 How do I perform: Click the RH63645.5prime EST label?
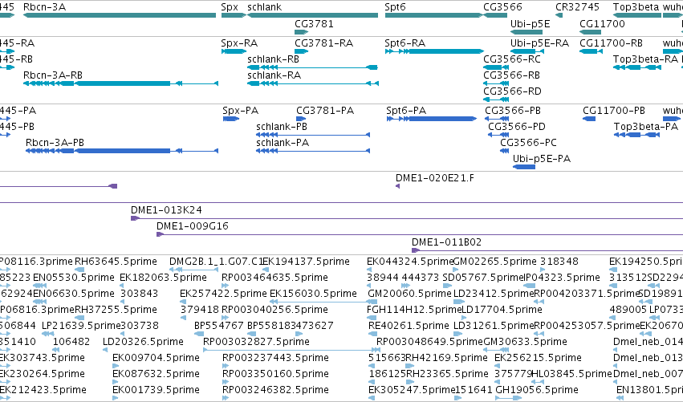(116, 262)
